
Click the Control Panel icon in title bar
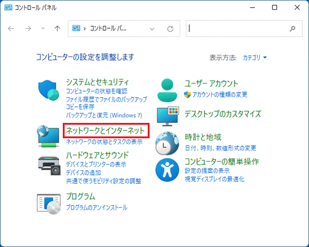(x=8, y=7)
